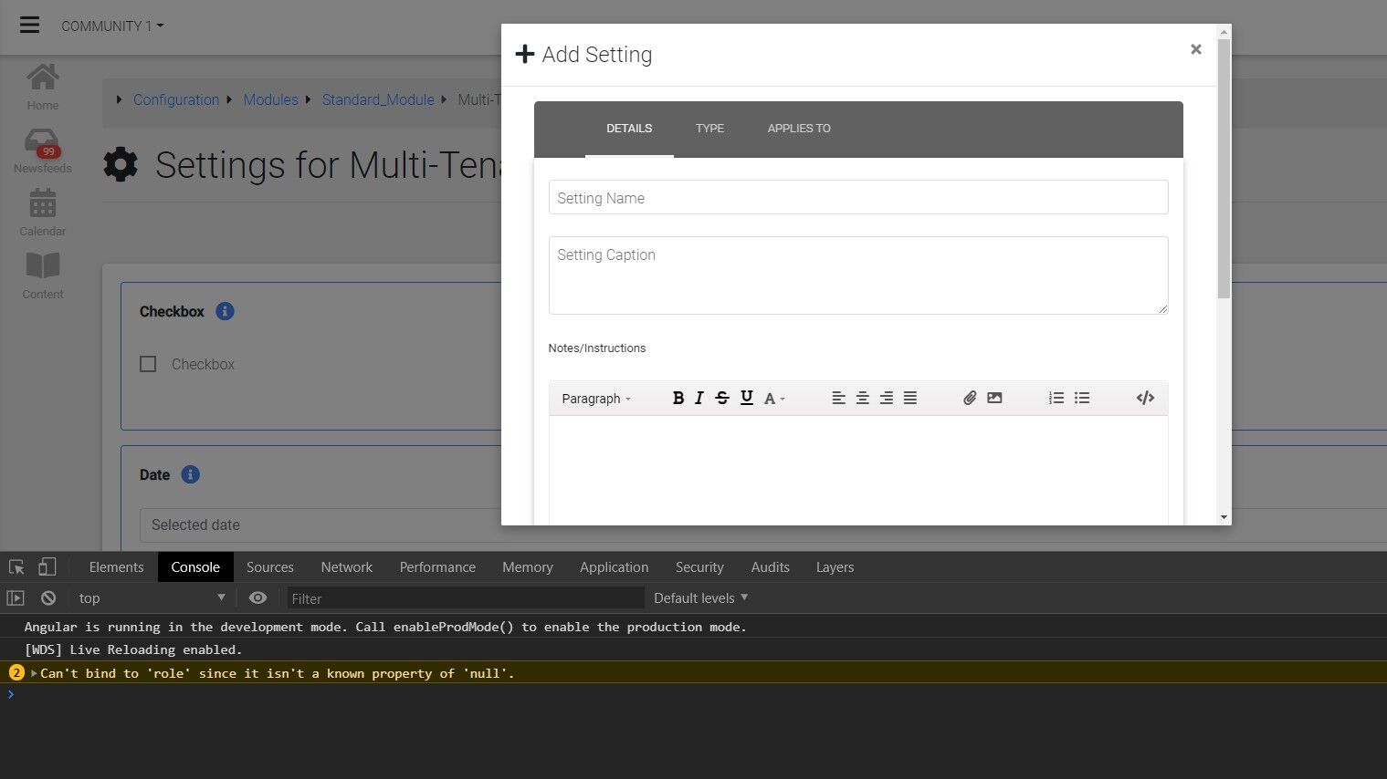Justify text in editor
This screenshot has height=779, width=1387.
pos(910,398)
